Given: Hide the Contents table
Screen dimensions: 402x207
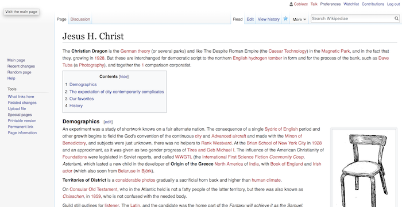Looking at the screenshot, I should [x=123, y=76].
